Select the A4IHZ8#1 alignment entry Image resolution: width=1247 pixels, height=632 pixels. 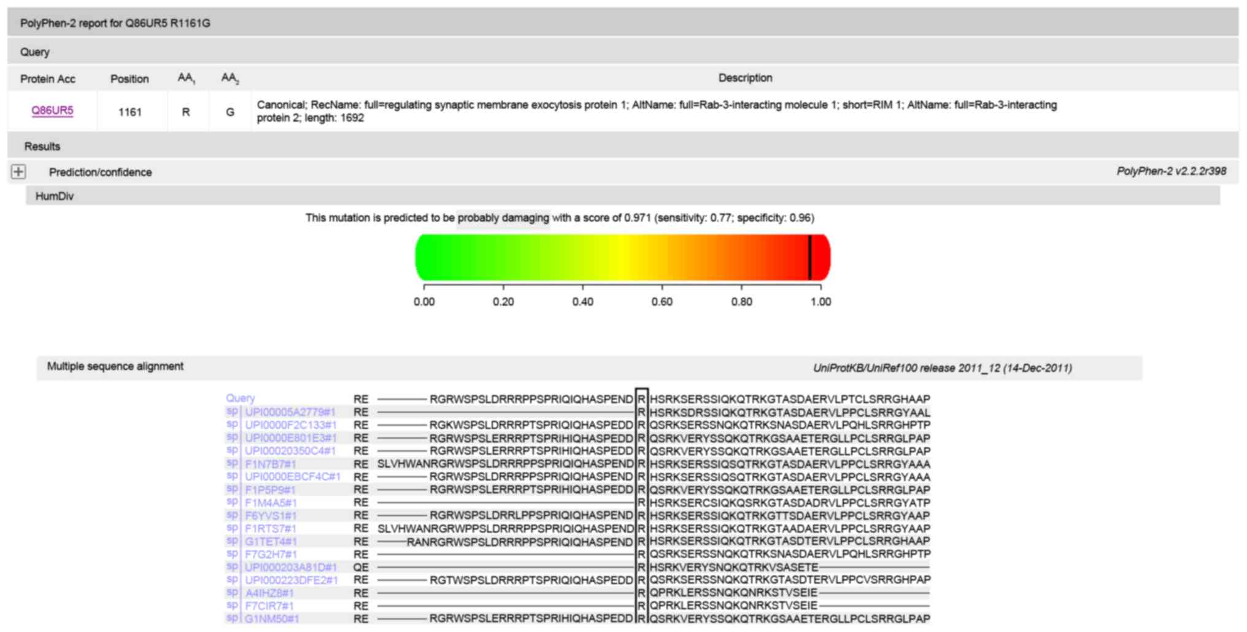(269, 593)
